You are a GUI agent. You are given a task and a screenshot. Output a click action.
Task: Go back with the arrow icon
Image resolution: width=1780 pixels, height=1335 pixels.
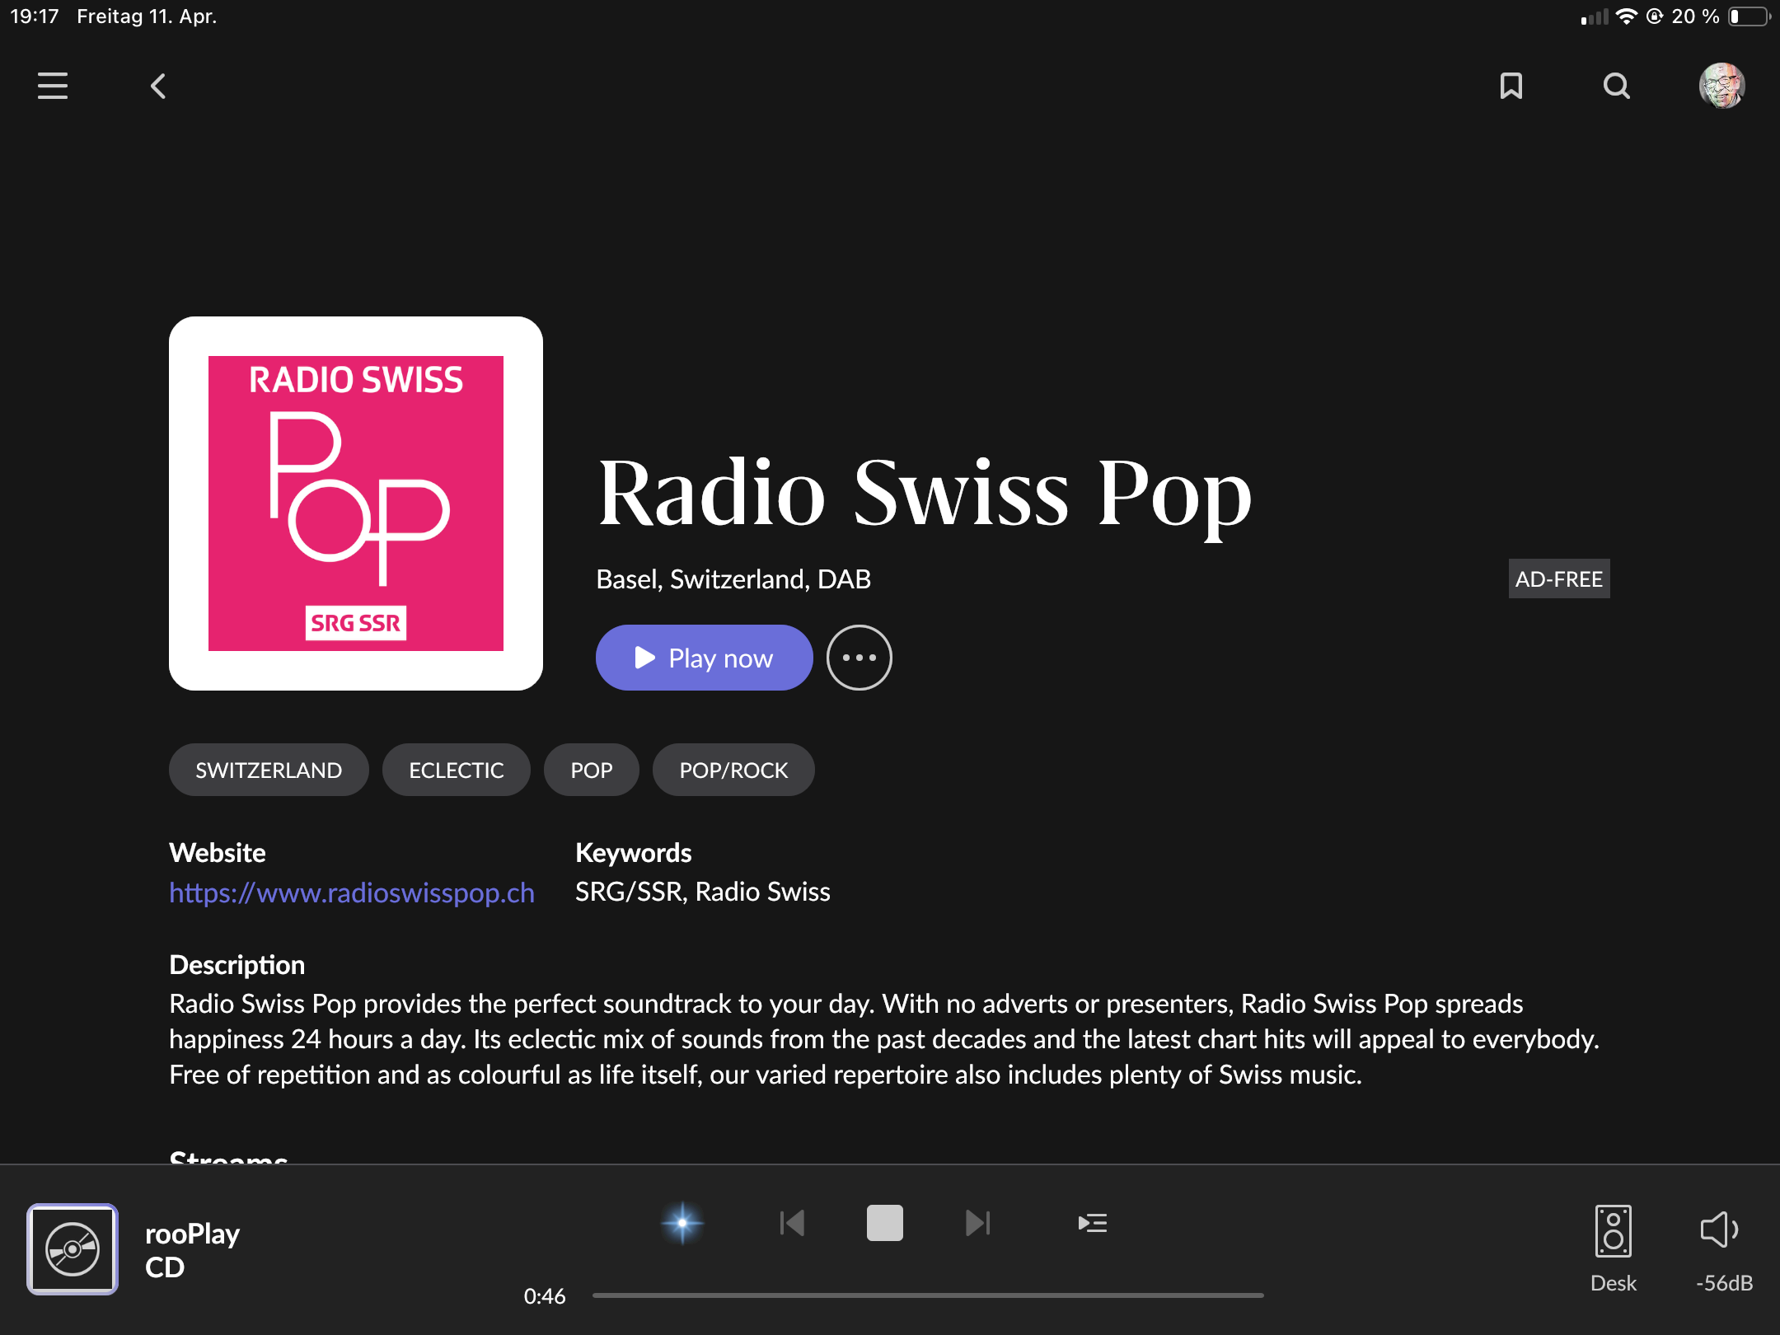click(158, 86)
